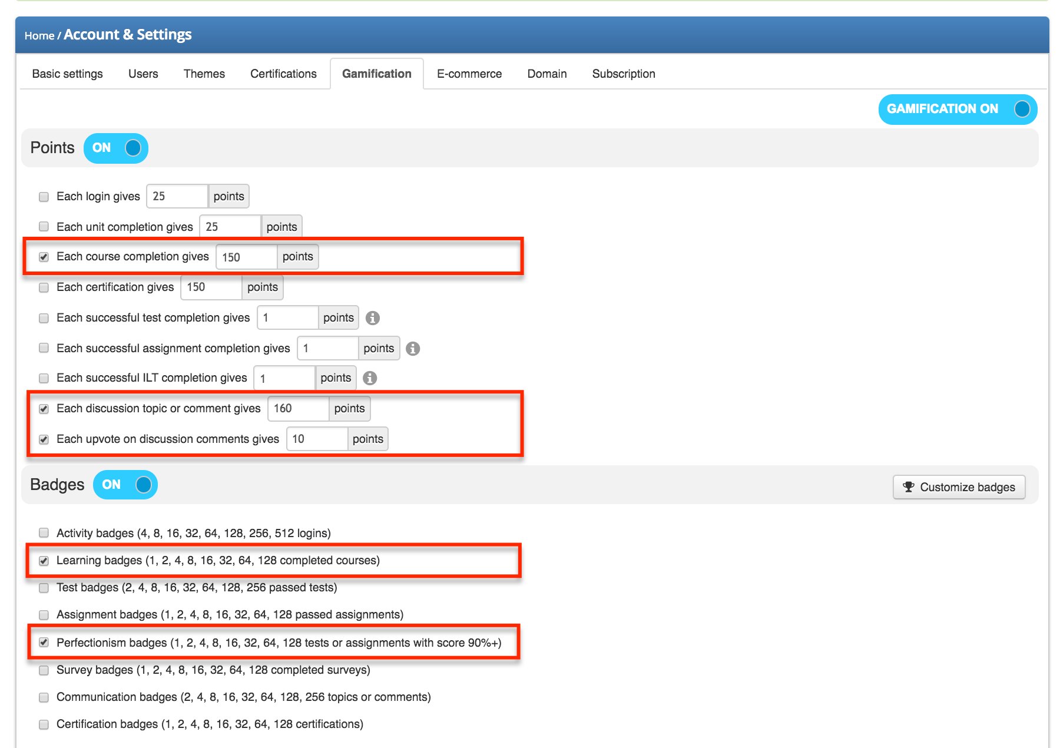Check Each certification gives checkbox
1060x748 pixels.
[44, 287]
